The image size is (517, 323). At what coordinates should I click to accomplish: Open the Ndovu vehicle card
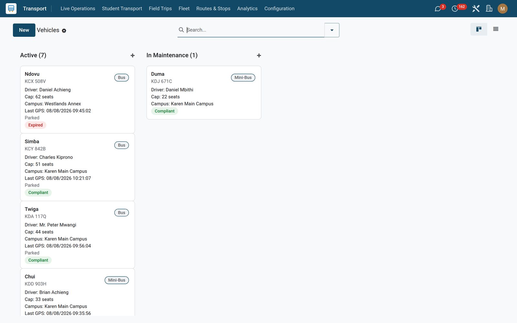[x=78, y=99]
